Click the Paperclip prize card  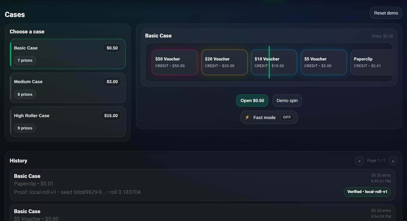click(x=371, y=62)
